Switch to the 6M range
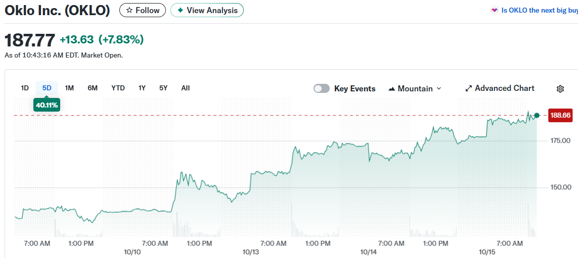 [93, 88]
